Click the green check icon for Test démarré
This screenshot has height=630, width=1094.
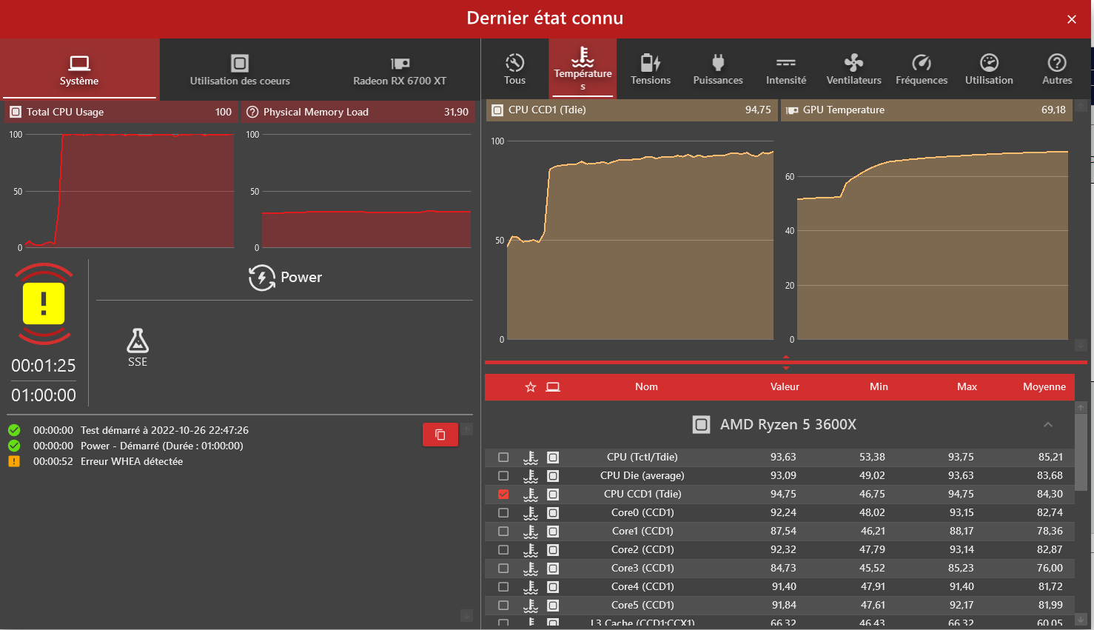(x=14, y=430)
